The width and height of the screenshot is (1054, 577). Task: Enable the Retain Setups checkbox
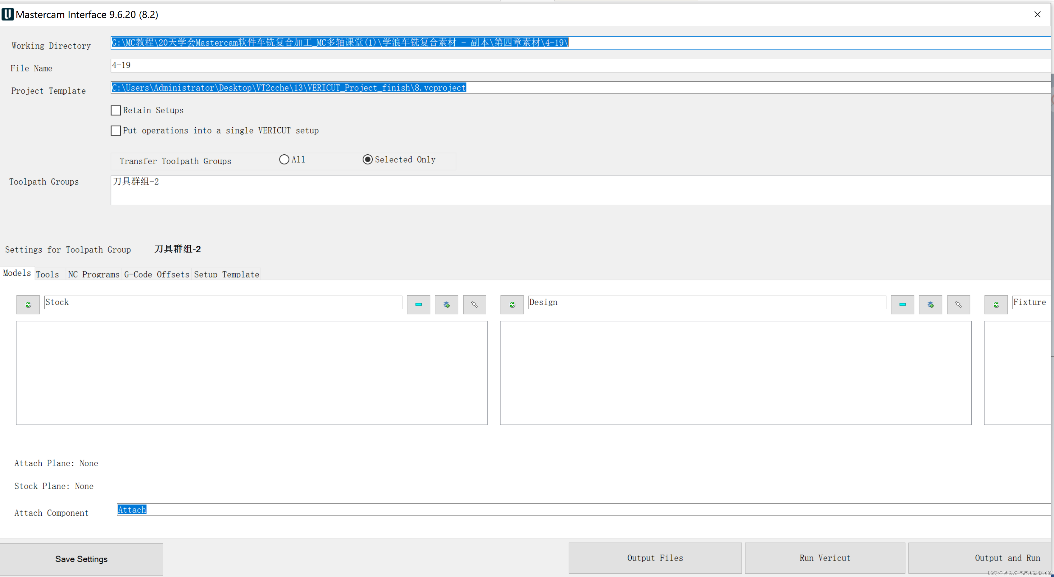click(116, 111)
